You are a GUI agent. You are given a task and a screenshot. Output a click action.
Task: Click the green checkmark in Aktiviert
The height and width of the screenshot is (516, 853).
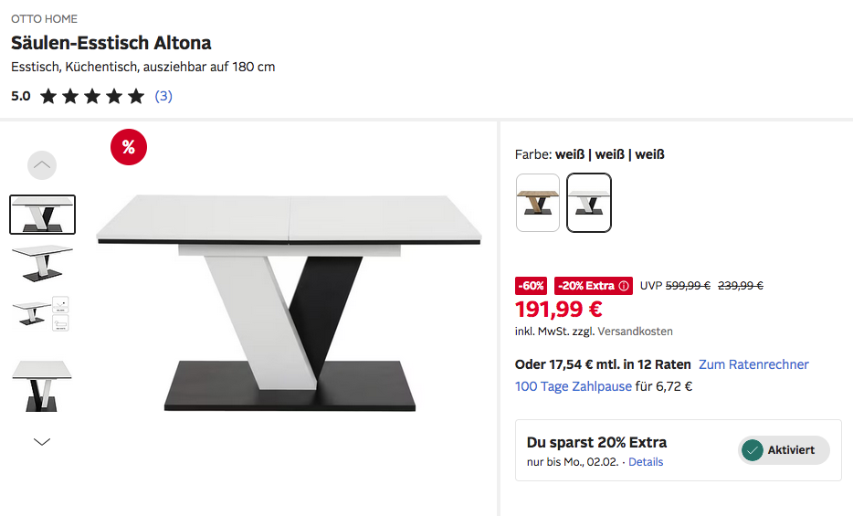coord(753,450)
